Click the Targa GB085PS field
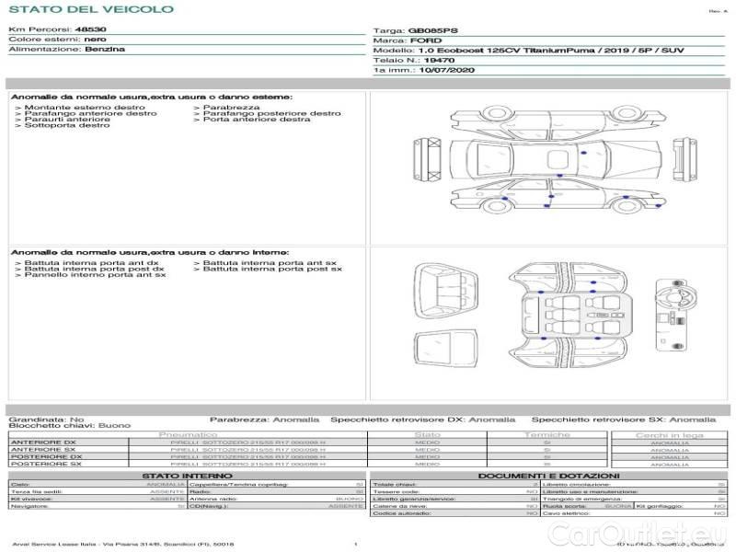The image size is (736, 552). coord(416,30)
